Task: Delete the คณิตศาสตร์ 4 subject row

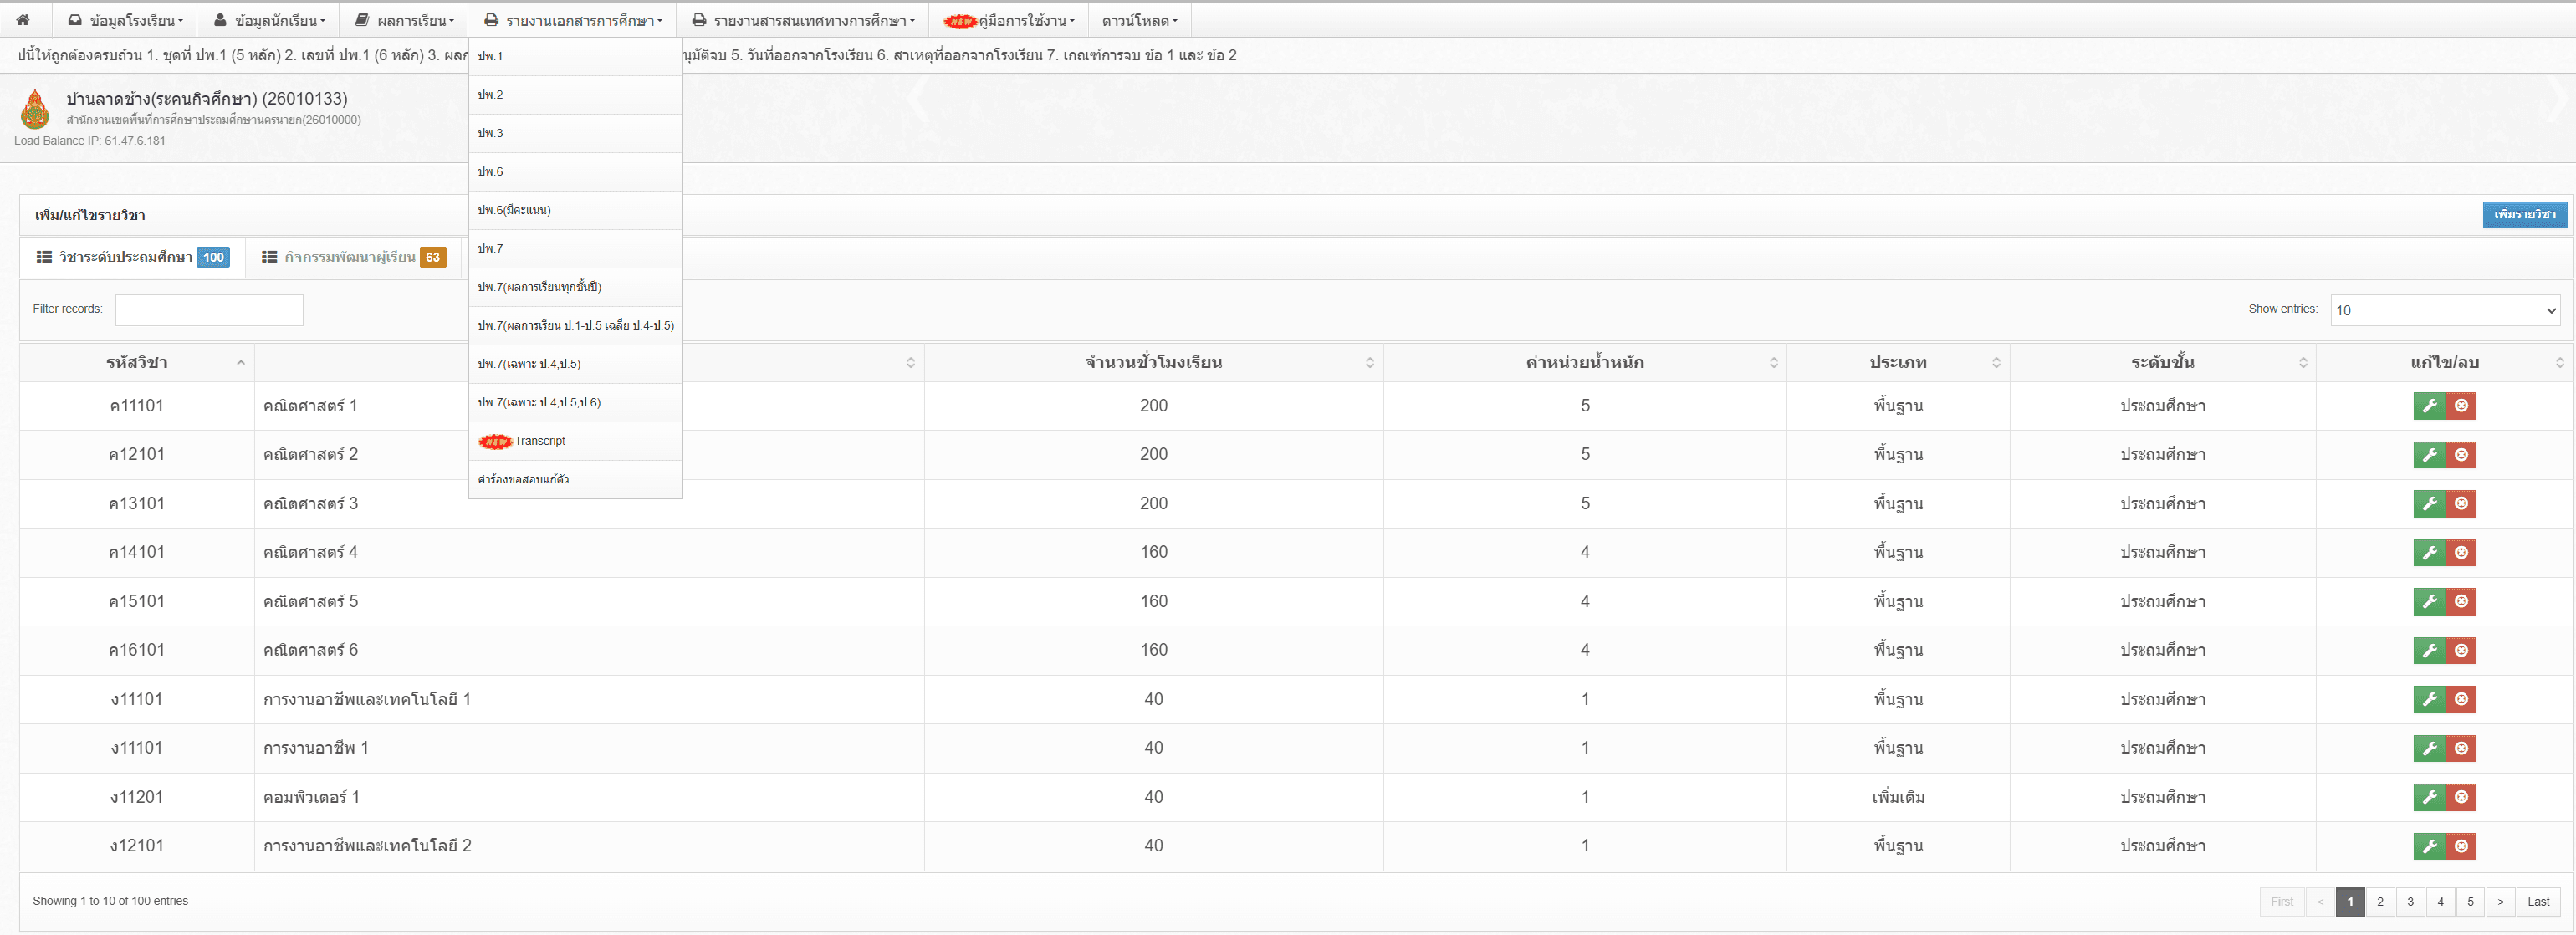Action: (2461, 553)
